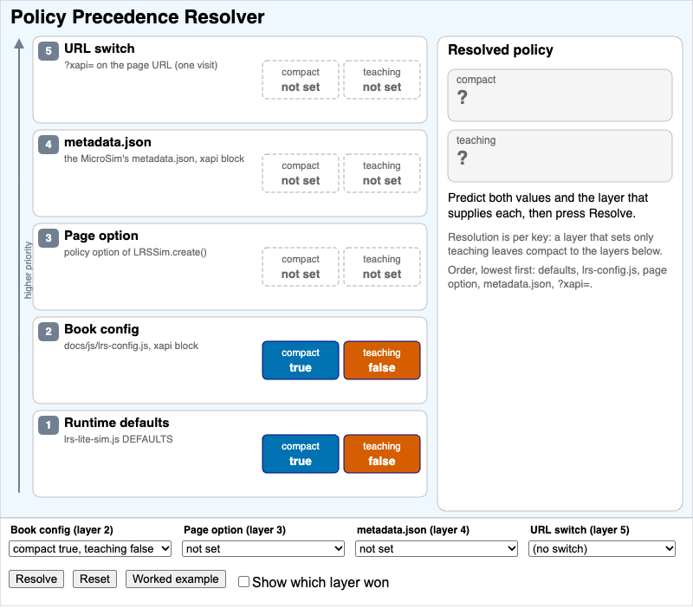Click Book config compact true blue chip
The image size is (693, 608).
[x=301, y=360]
